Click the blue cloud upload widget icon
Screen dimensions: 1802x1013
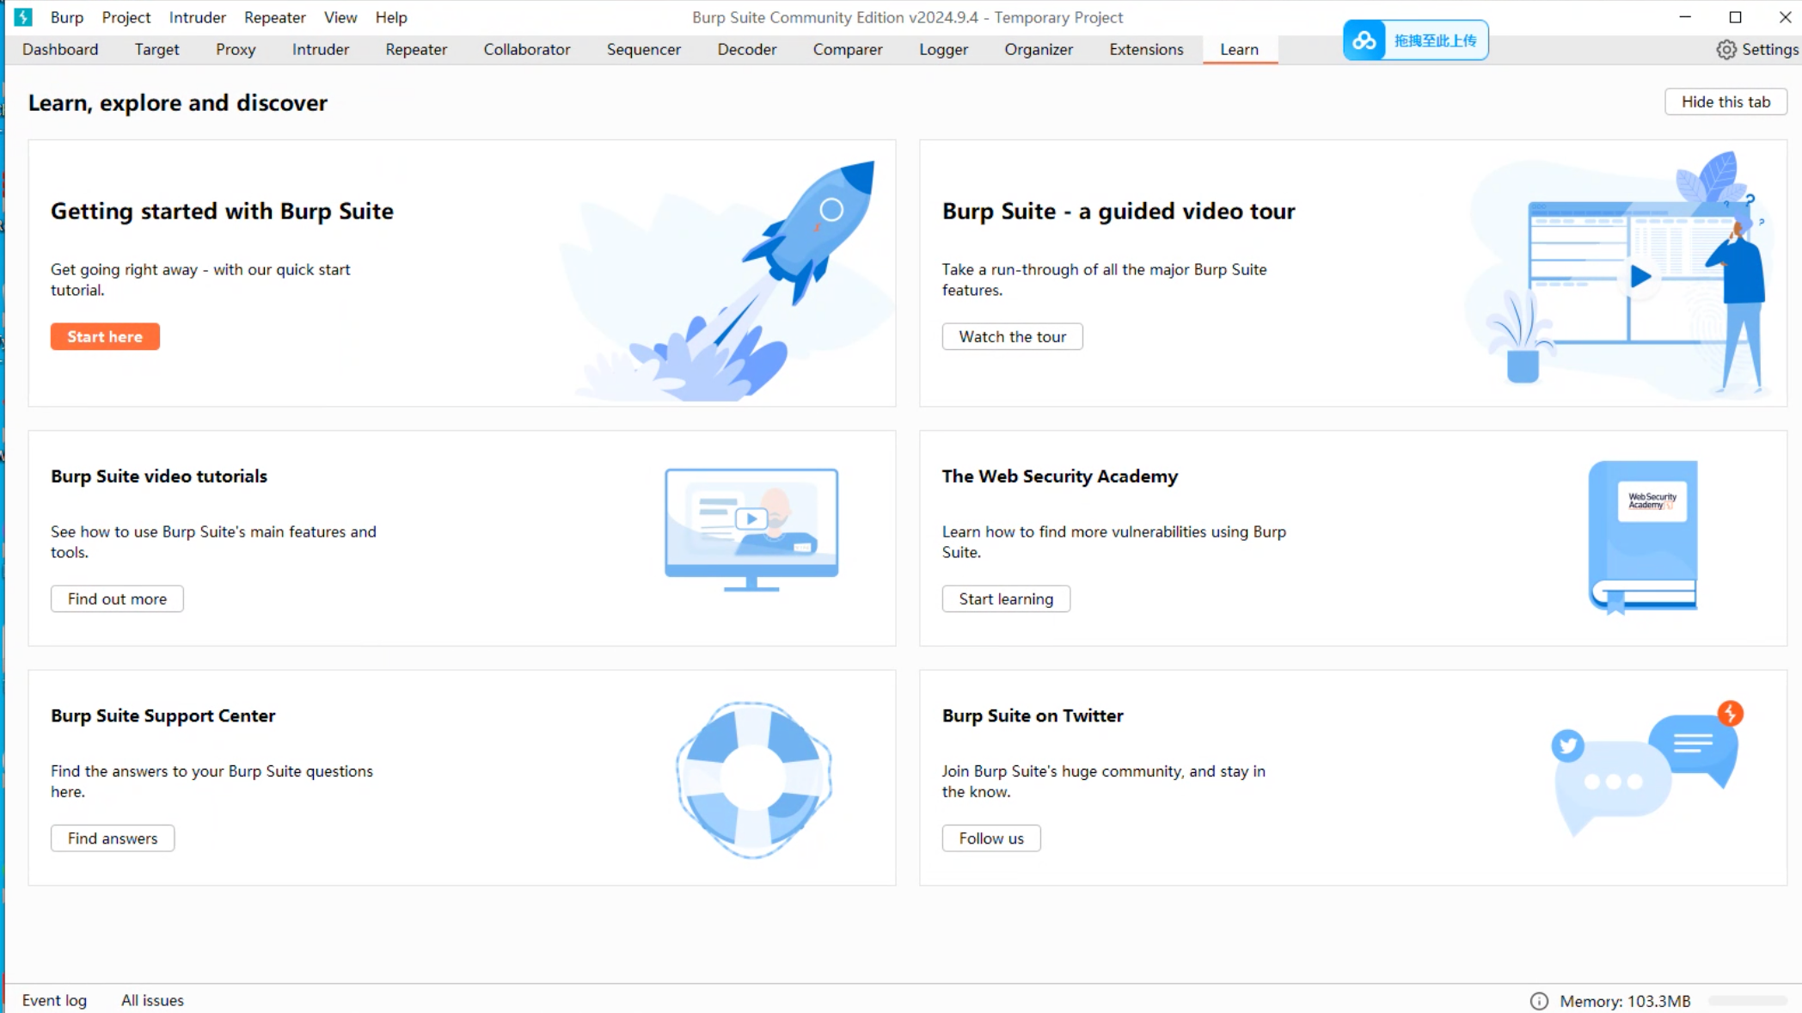(1364, 40)
